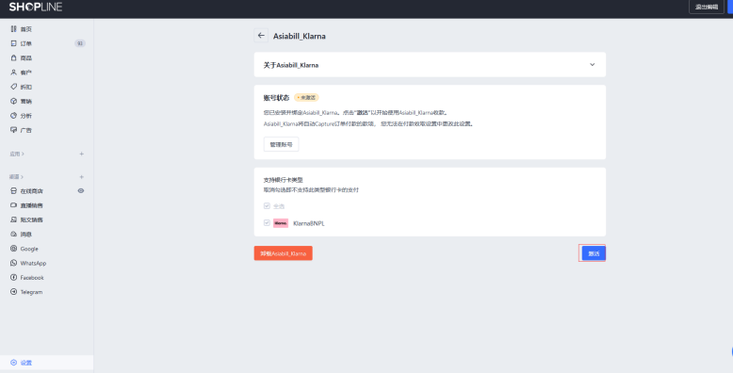The image size is (733, 373).
Task: Open Google channel icon
Action: click(13, 249)
